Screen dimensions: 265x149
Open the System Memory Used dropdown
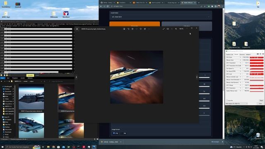coord(240,91)
